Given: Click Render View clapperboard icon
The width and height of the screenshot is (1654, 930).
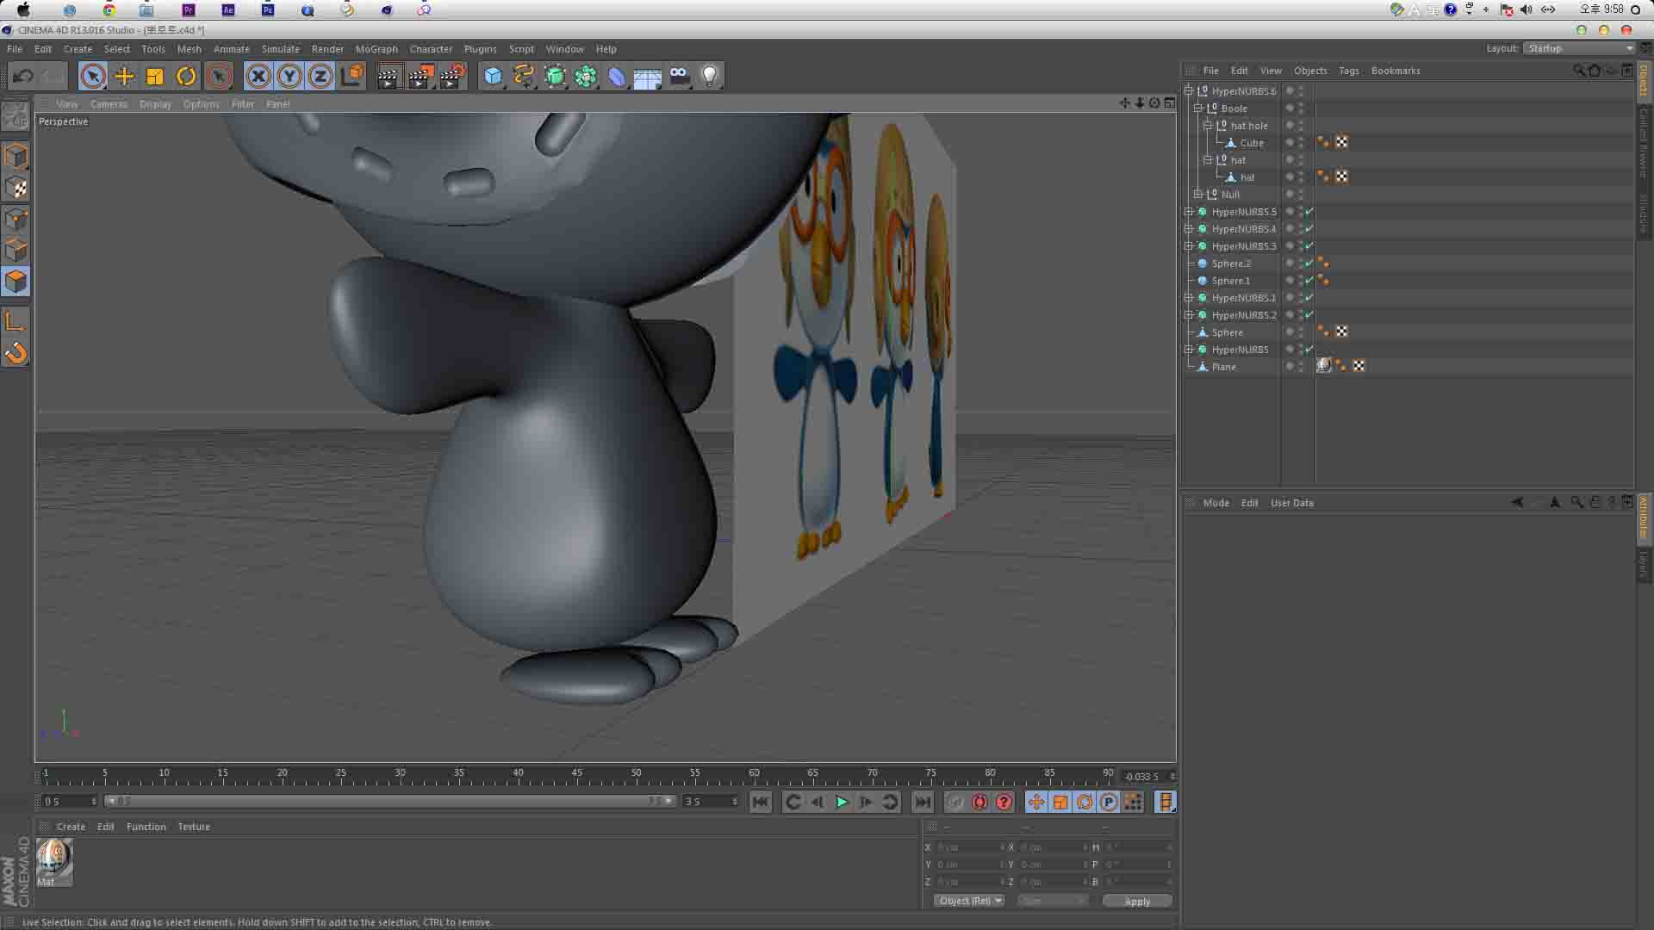Looking at the screenshot, I should point(389,77).
